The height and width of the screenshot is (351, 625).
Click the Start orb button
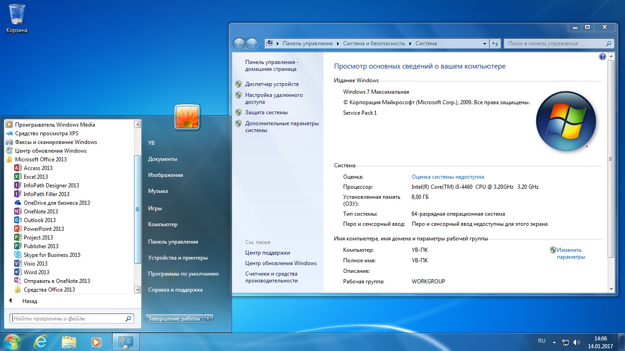11,341
